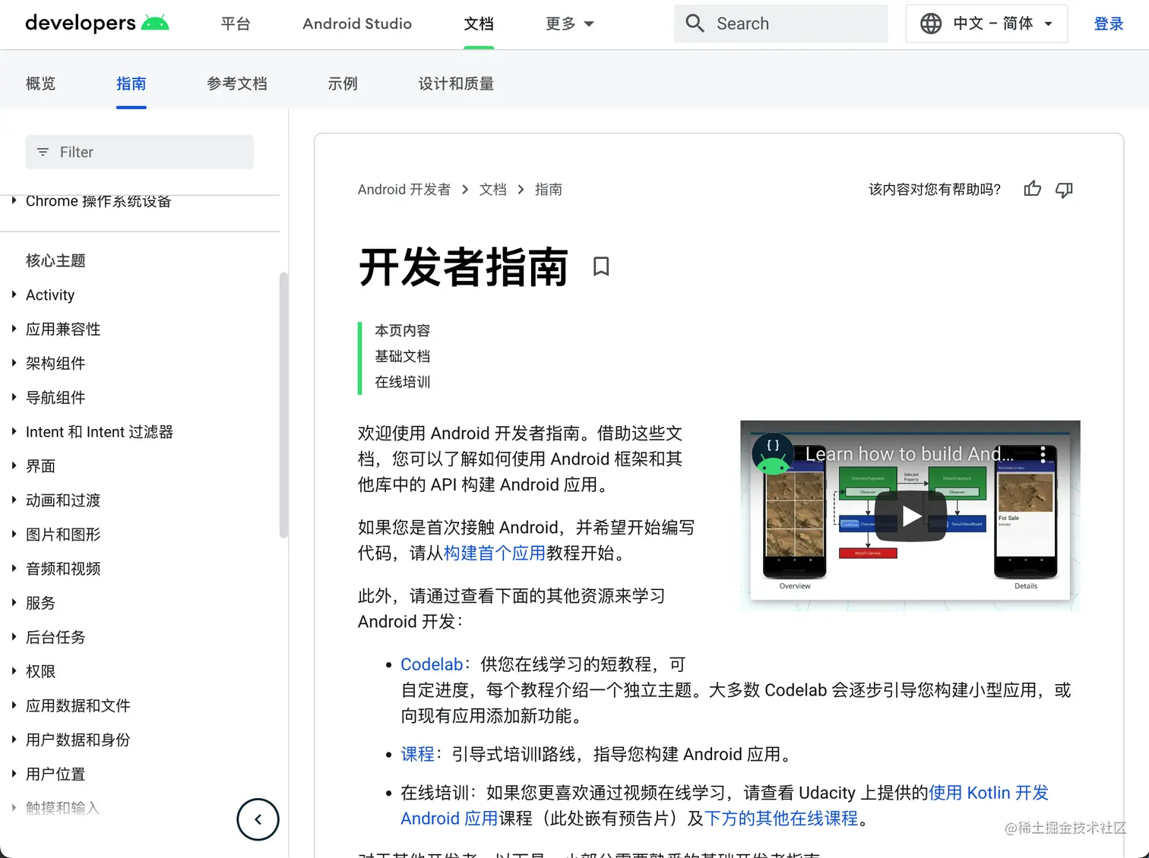1149x858 pixels.
Task: Open the Codelab link
Action: coord(432,664)
